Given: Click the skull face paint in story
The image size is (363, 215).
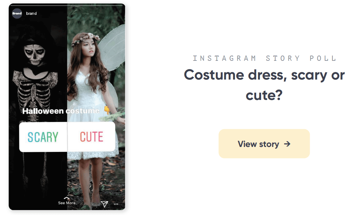Looking at the screenshot, I should tap(35, 54).
